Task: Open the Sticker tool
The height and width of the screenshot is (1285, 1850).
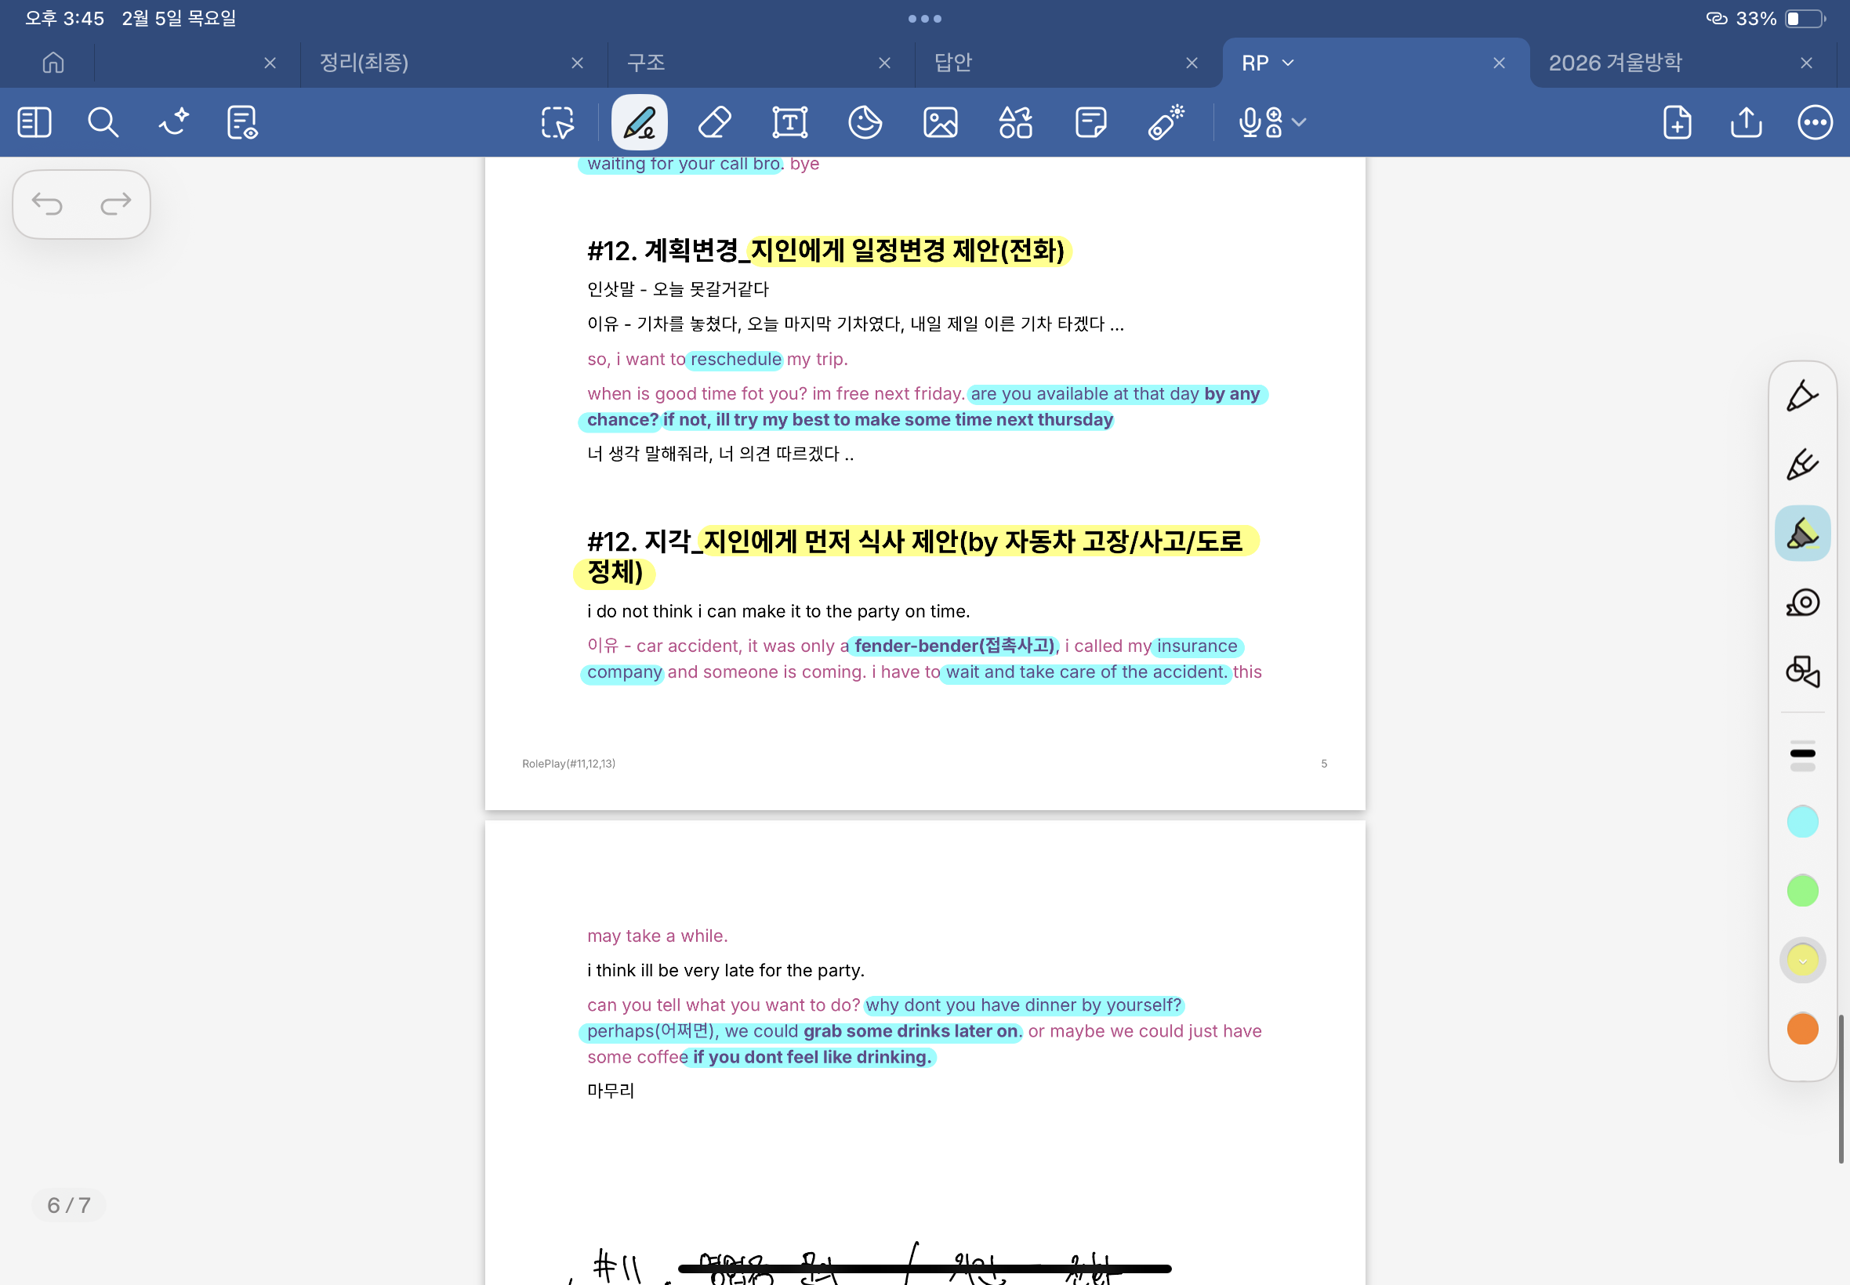Action: point(865,123)
